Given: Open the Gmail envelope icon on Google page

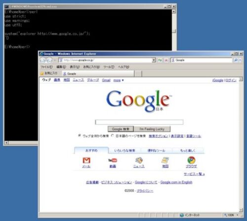Looking at the screenshot, I should point(86,160).
